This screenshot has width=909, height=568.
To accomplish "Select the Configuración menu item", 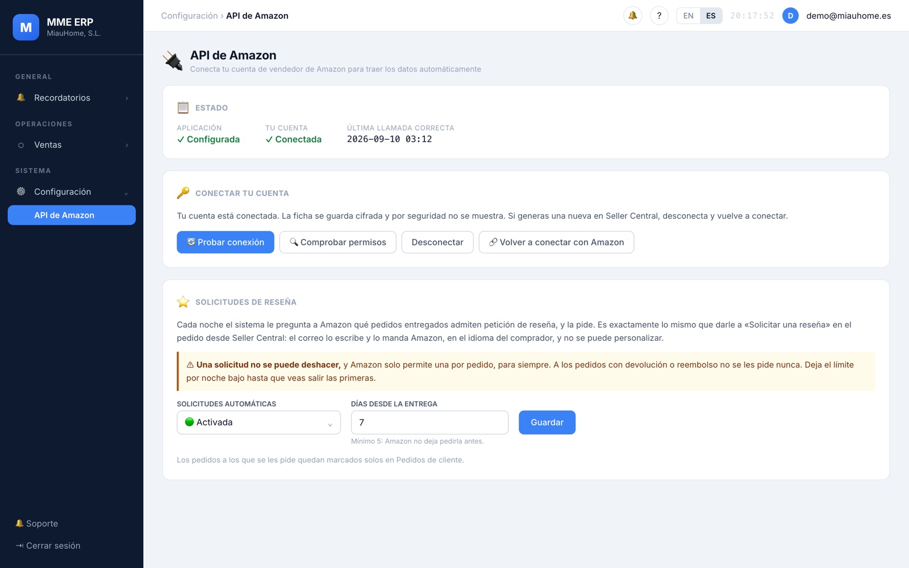I will 72,191.
